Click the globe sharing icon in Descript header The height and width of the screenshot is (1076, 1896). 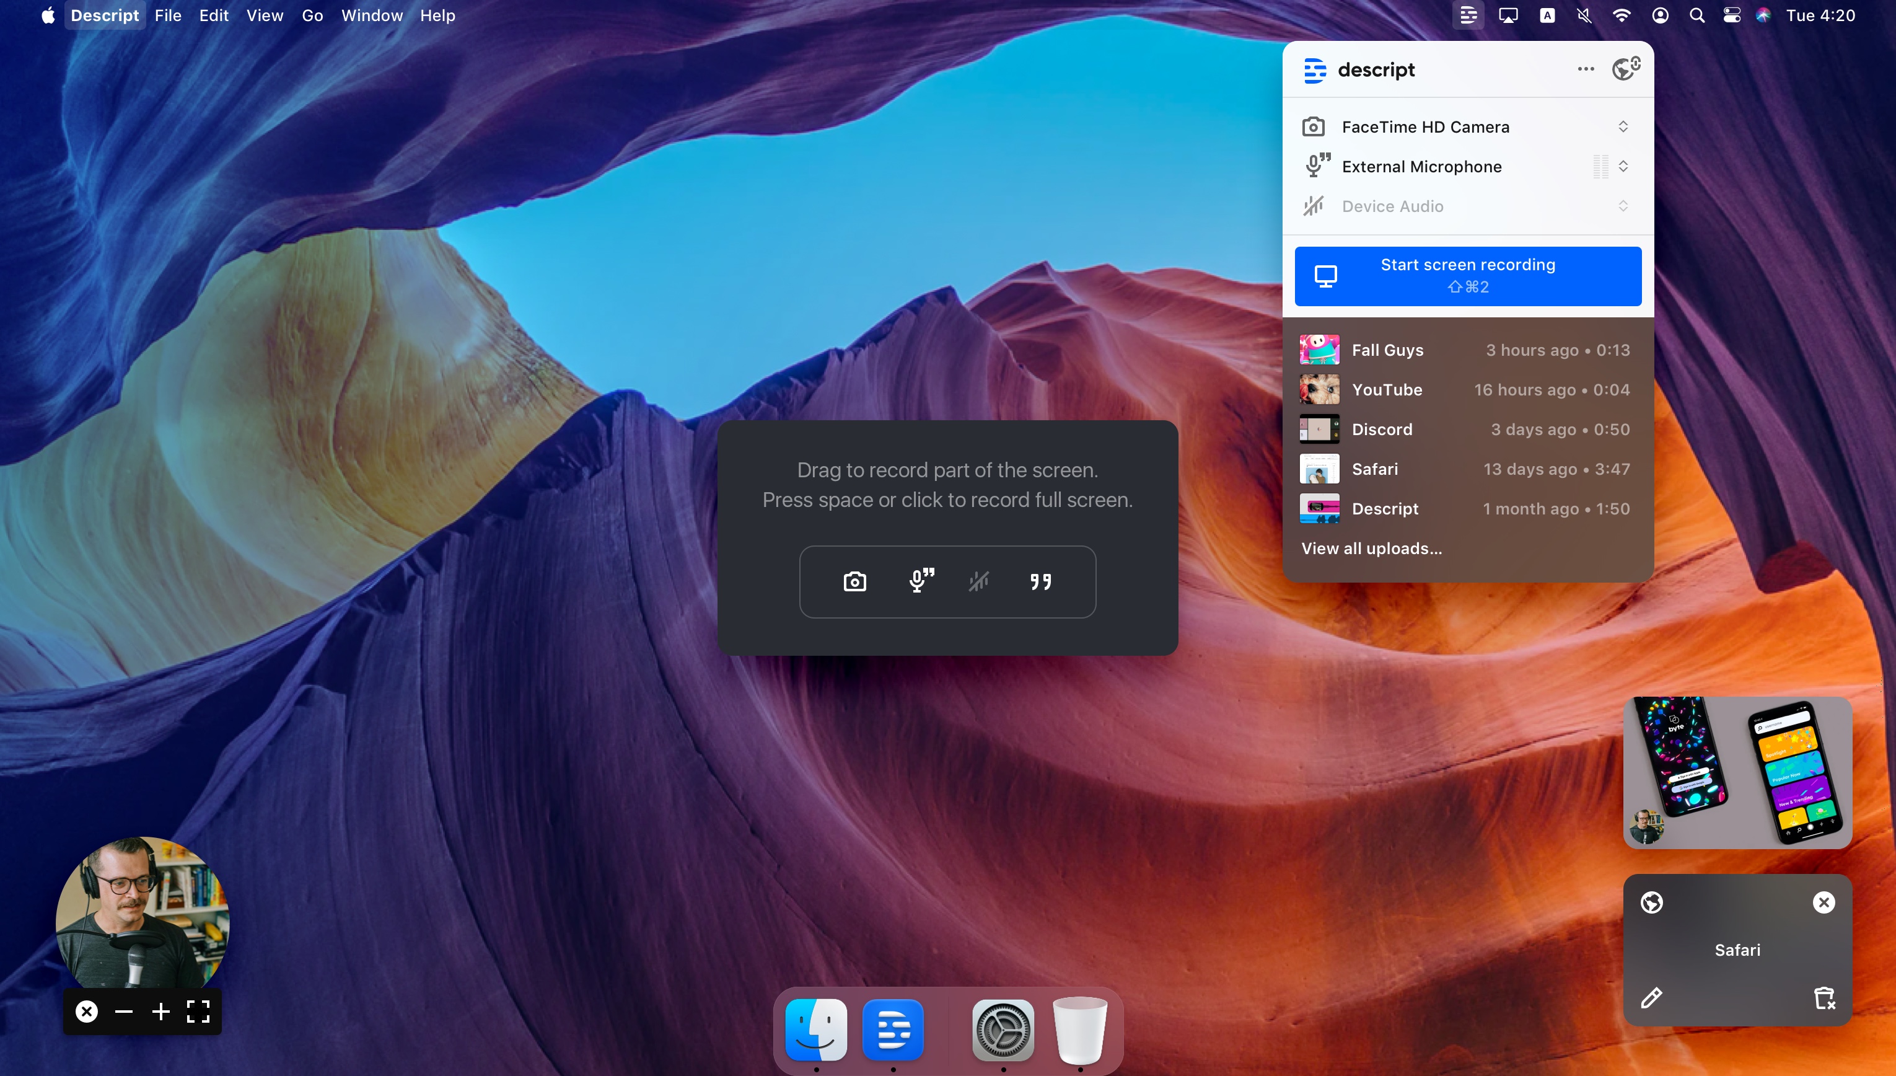[1625, 69]
